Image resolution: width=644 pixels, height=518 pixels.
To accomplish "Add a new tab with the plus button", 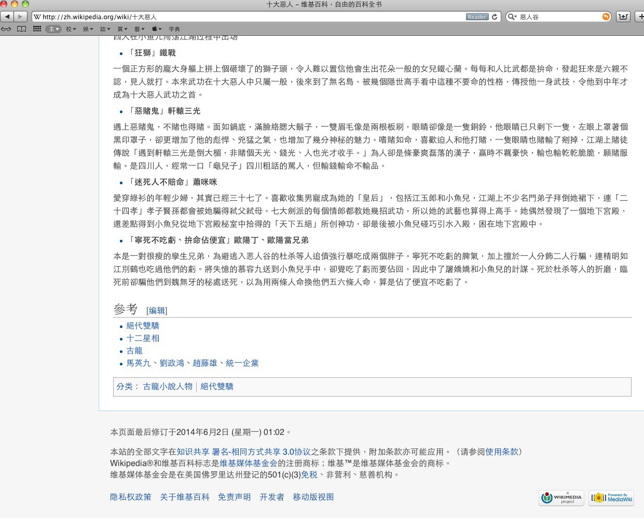I will coord(640,17).
